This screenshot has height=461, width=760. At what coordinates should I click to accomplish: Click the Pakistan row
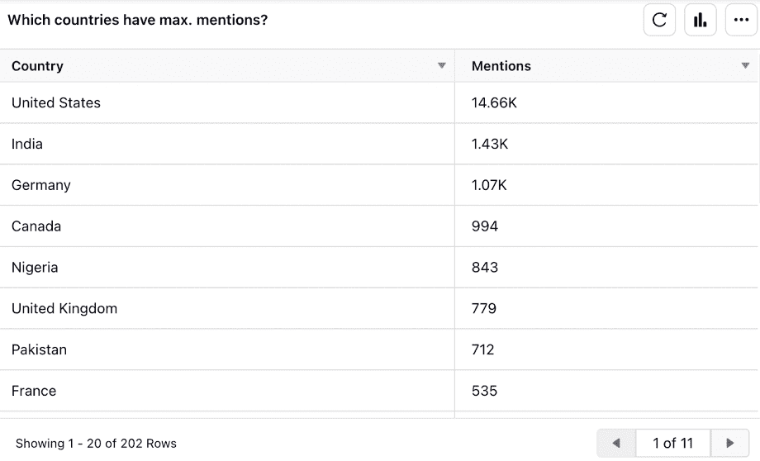tap(39, 350)
